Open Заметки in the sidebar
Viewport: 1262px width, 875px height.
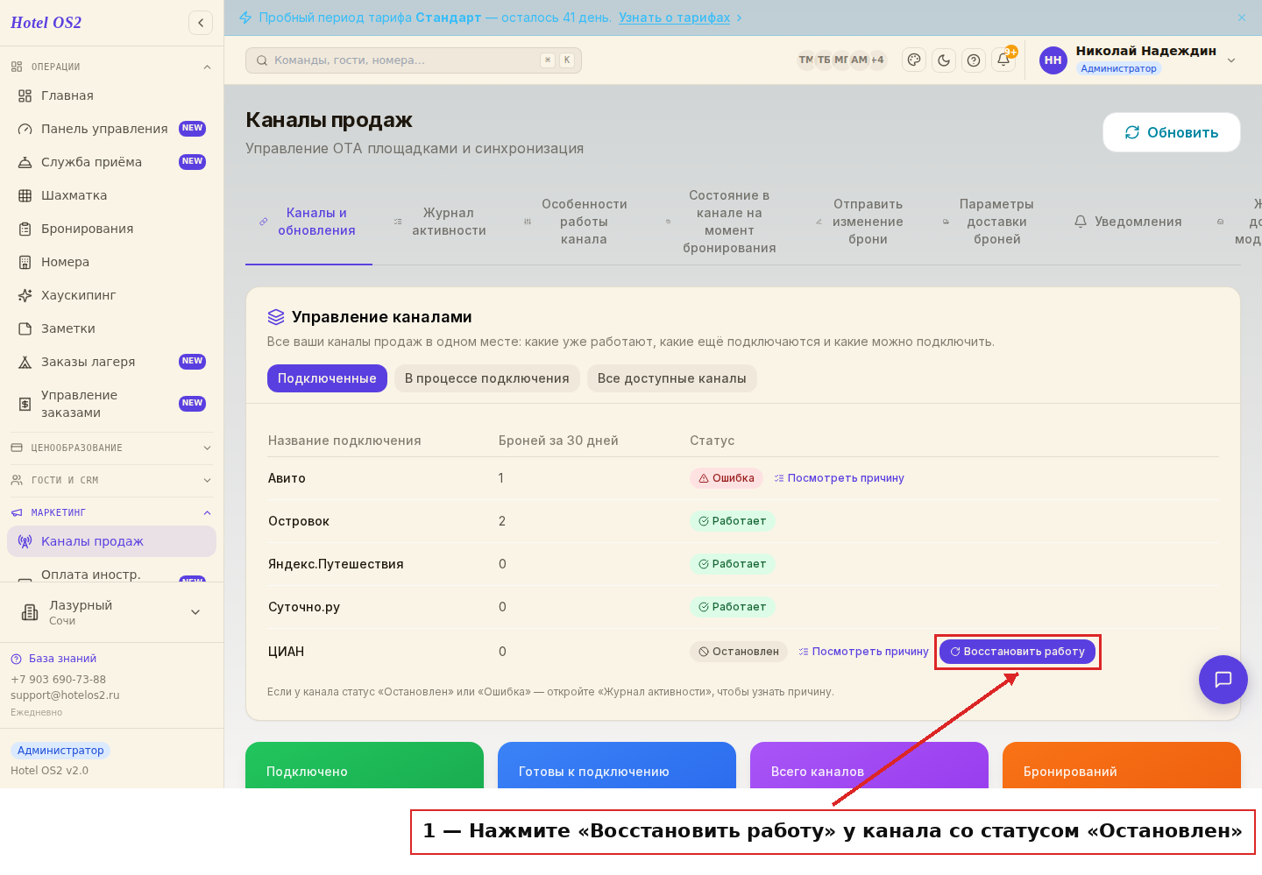point(111,328)
